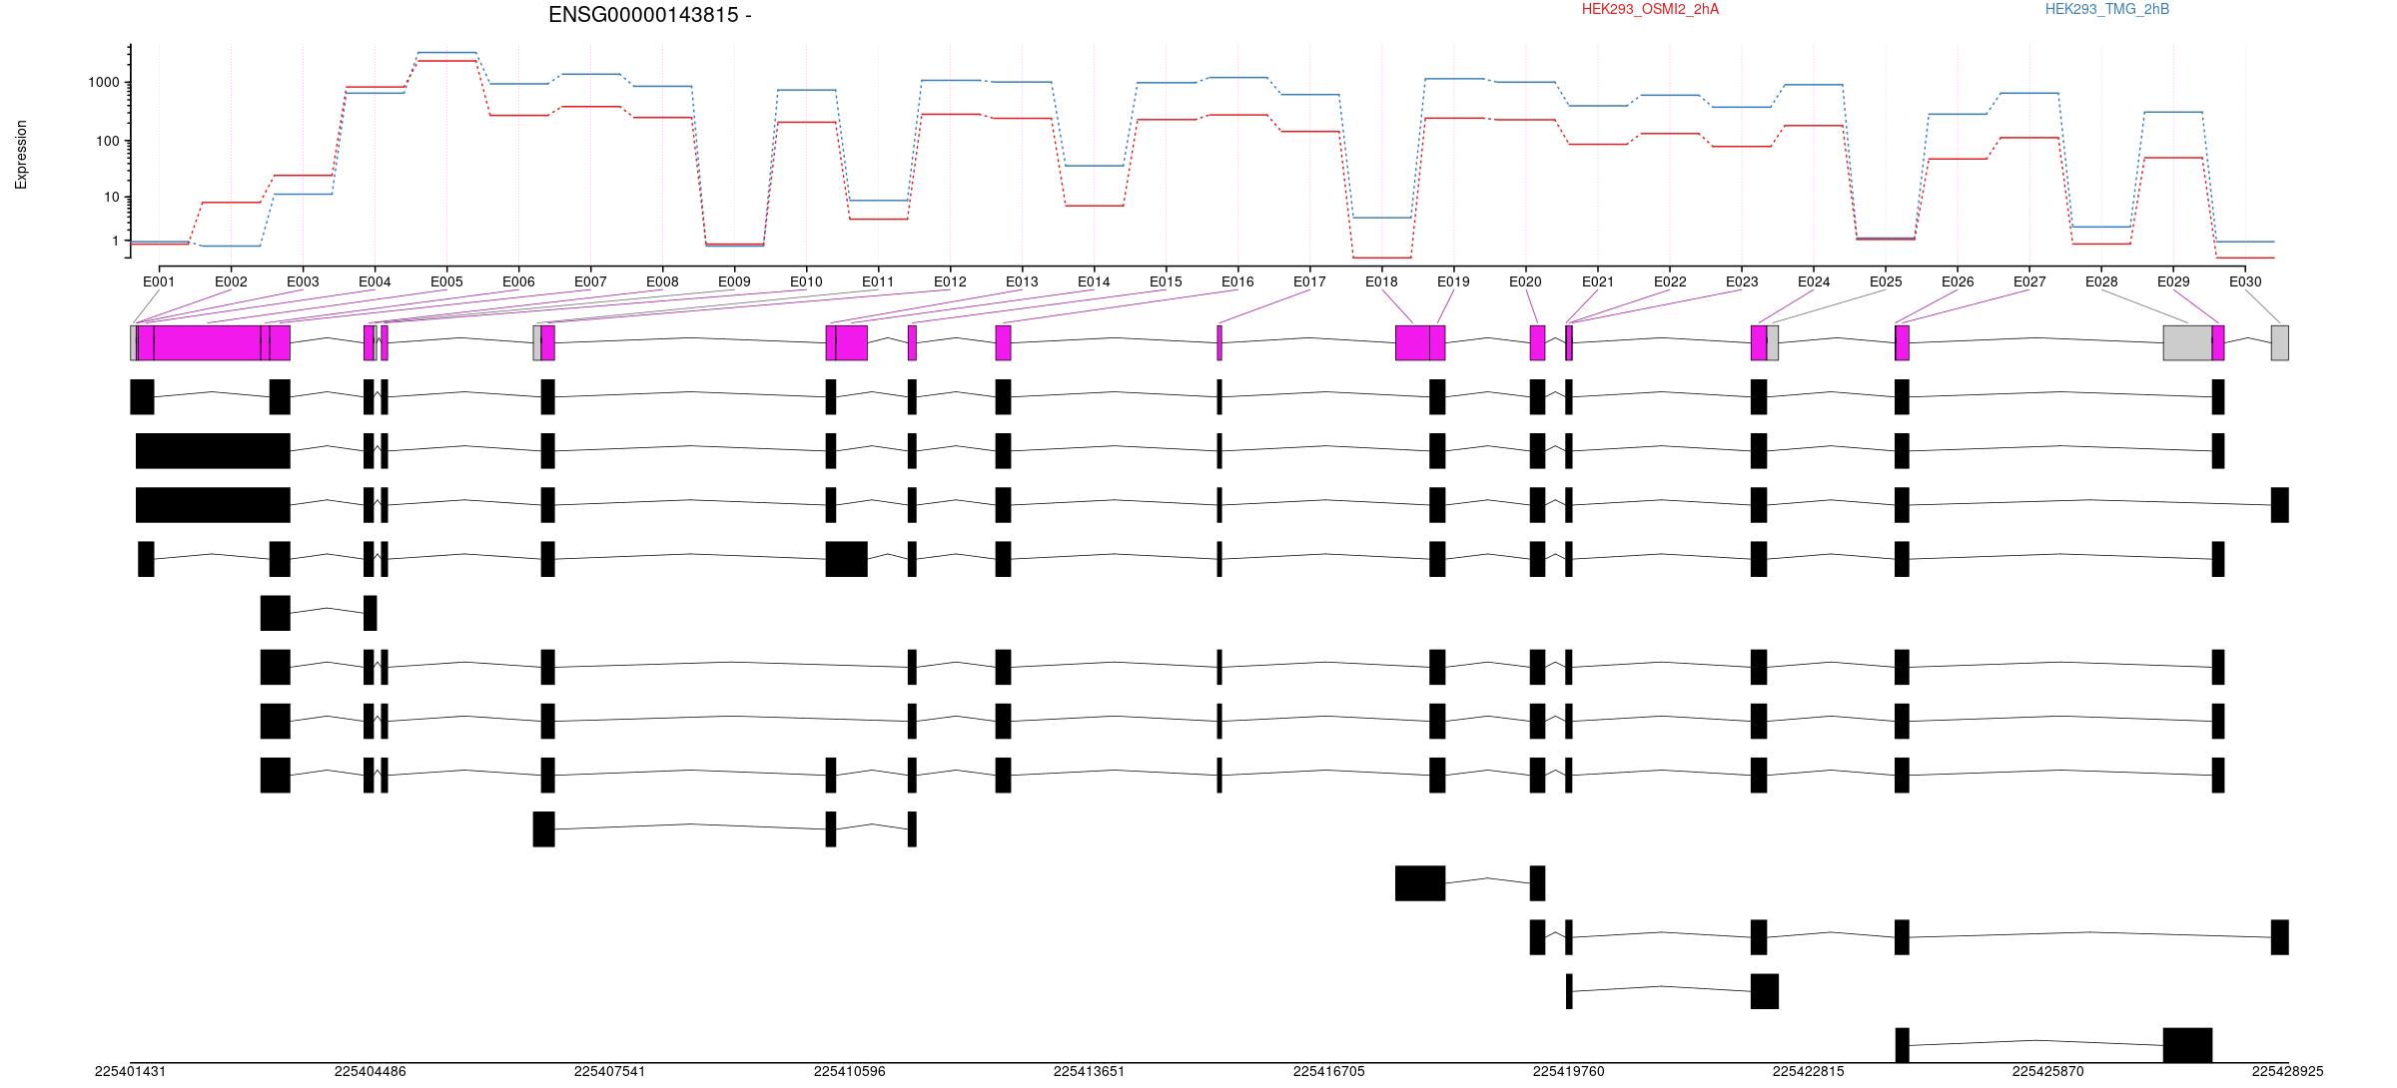Click exon label E004
Image resolution: width=2397 pixels, height=1088 pixels.
375,281
